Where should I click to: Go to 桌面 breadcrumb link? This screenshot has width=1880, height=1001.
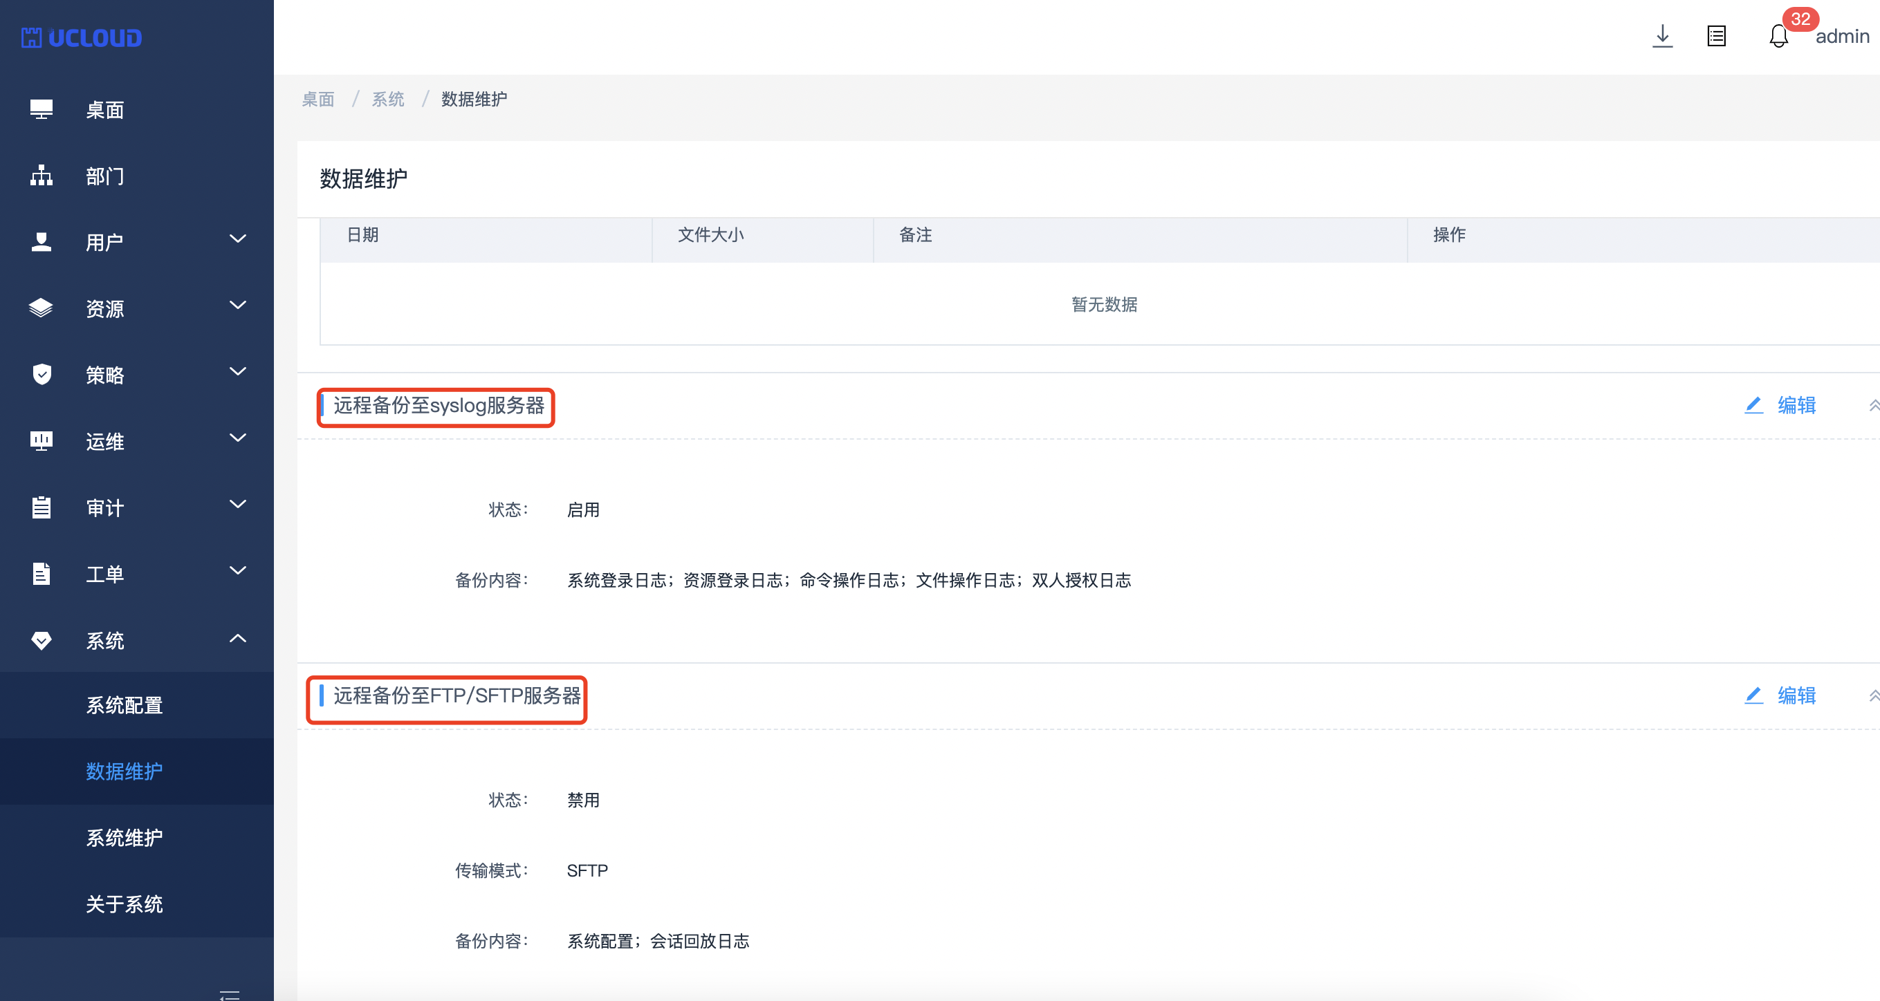pos(318,100)
